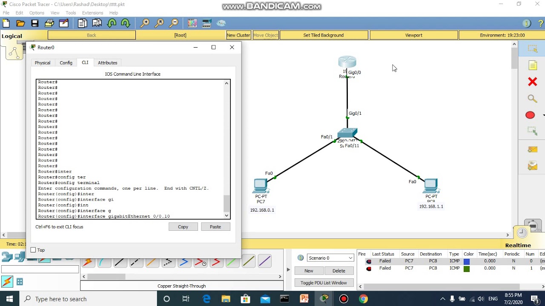Open the Drawing Palette icon
Image resolution: width=545 pixels, height=306 pixels.
192,23
